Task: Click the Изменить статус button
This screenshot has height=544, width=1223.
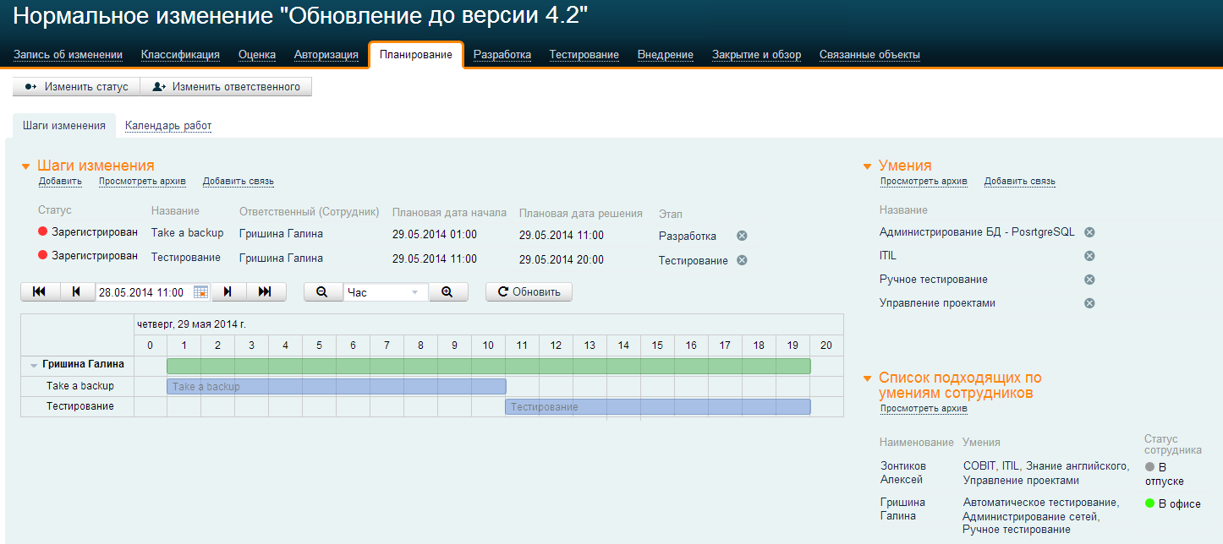Action: 76,87
